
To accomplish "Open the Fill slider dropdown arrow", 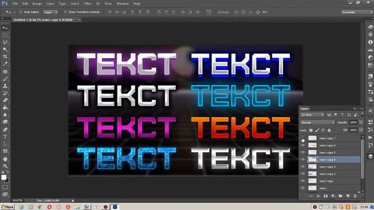I will click(361, 130).
